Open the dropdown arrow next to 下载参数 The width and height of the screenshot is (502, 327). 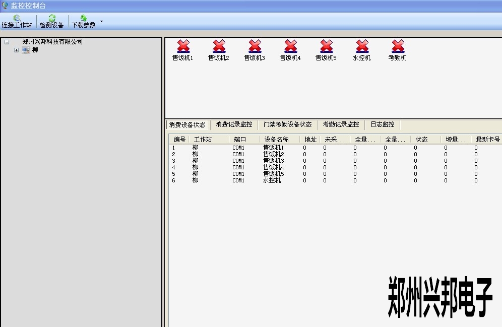(x=101, y=22)
